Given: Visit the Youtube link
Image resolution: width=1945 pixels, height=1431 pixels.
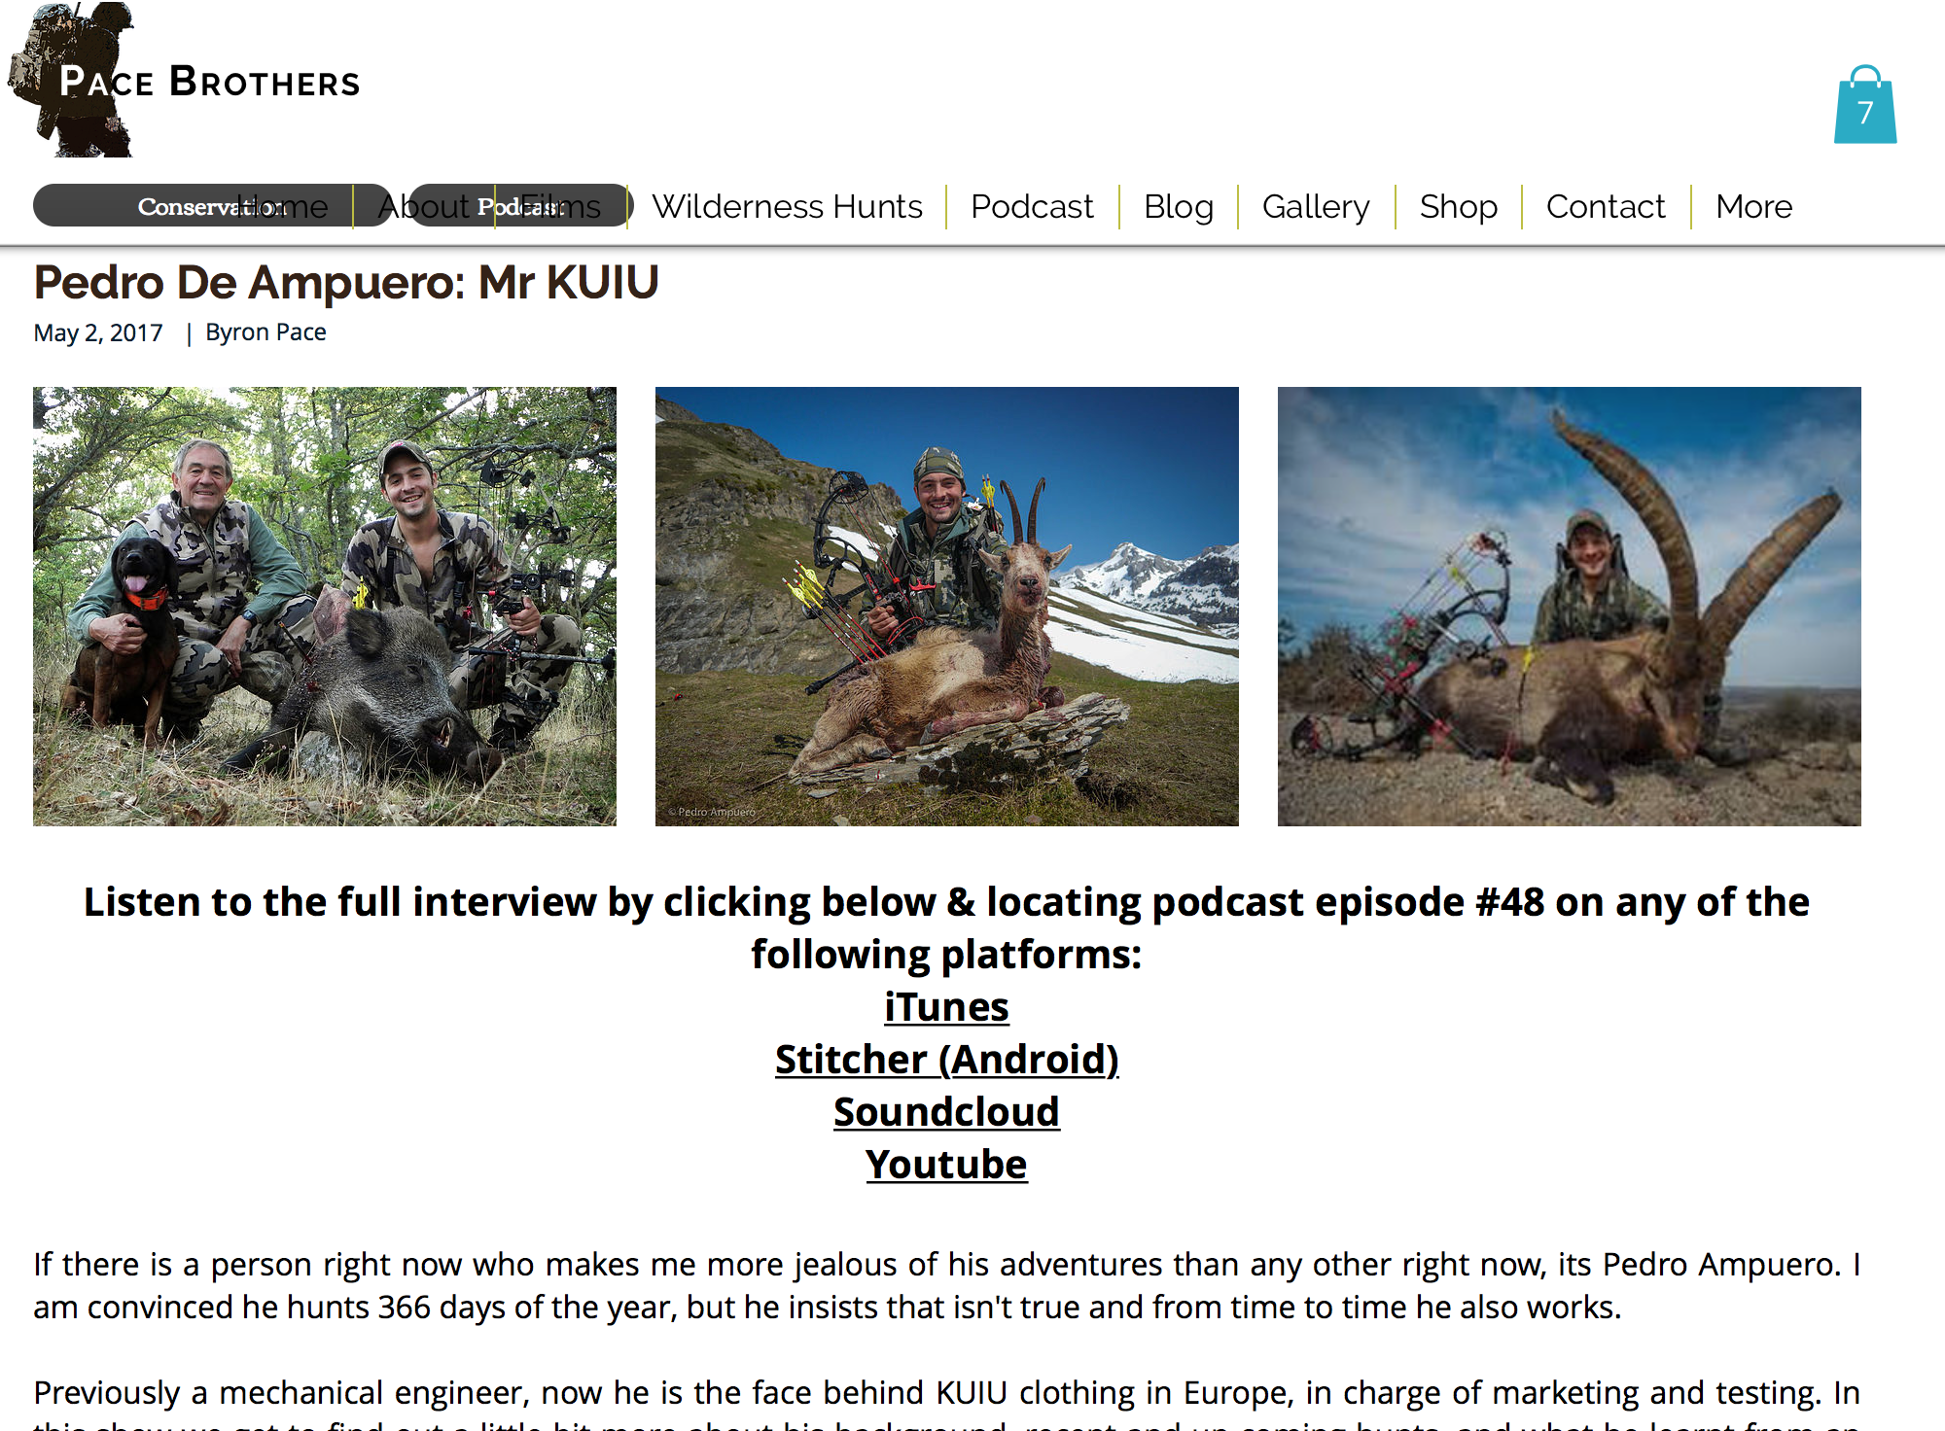Looking at the screenshot, I should coord(946,1165).
